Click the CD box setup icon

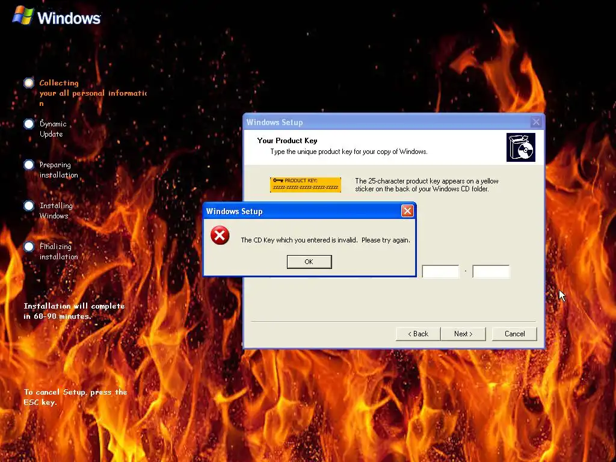[x=521, y=147]
